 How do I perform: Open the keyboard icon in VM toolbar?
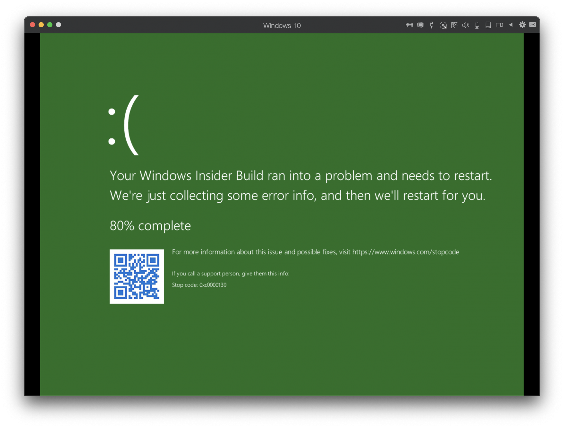(x=409, y=25)
